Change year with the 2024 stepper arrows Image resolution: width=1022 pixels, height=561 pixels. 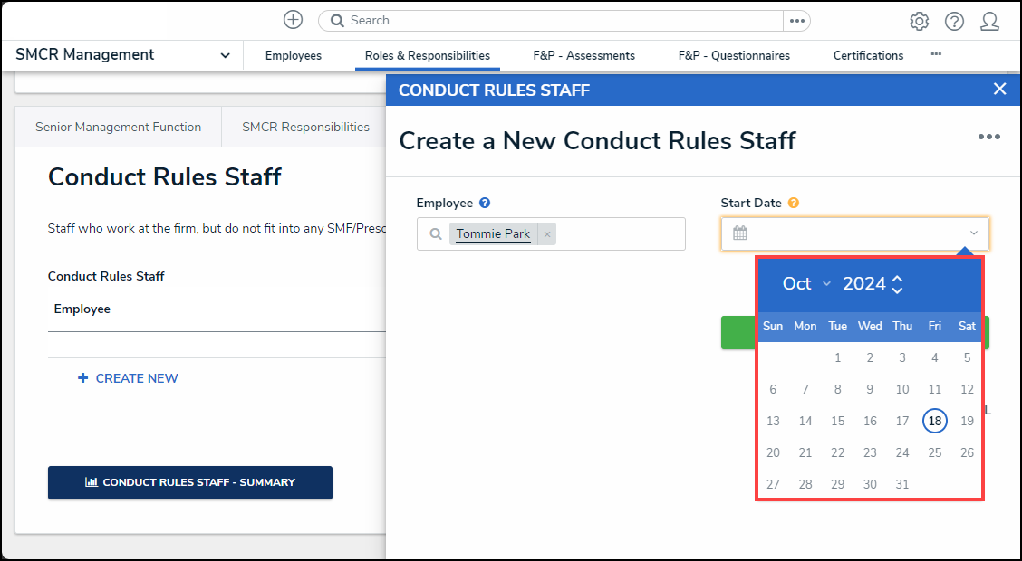coord(897,284)
